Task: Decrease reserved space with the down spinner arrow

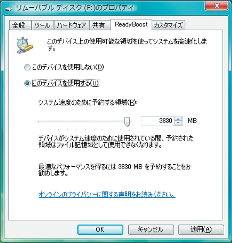Action: [178, 122]
